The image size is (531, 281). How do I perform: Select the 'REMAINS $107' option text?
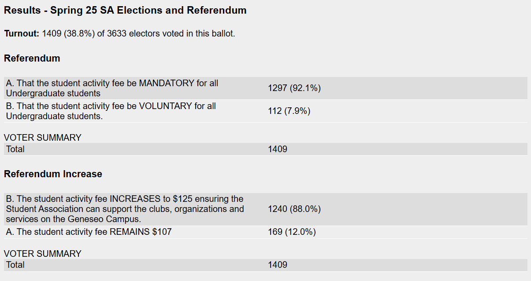(x=89, y=232)
